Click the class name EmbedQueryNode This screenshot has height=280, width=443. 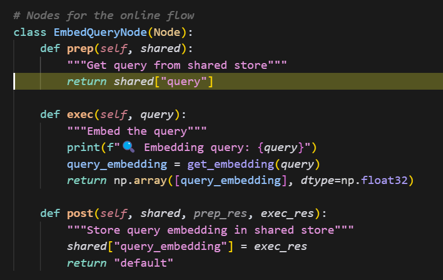[x=100, y=32]
